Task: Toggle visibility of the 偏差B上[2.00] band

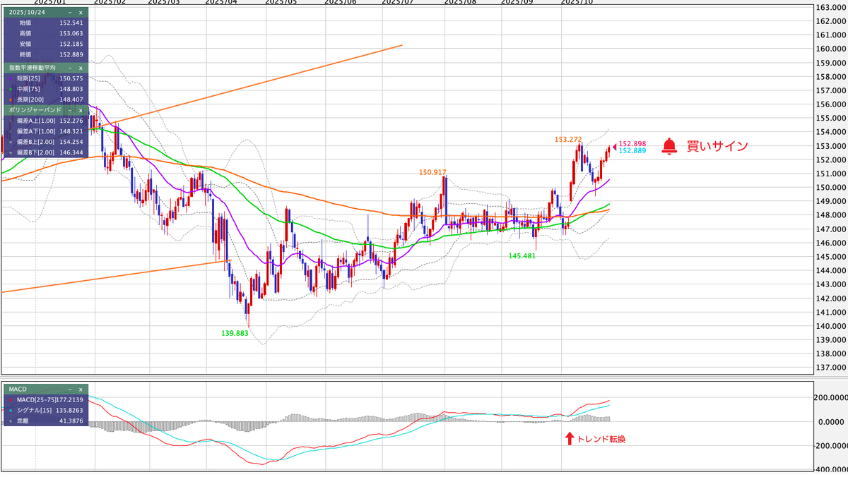Action: [11, 141]
